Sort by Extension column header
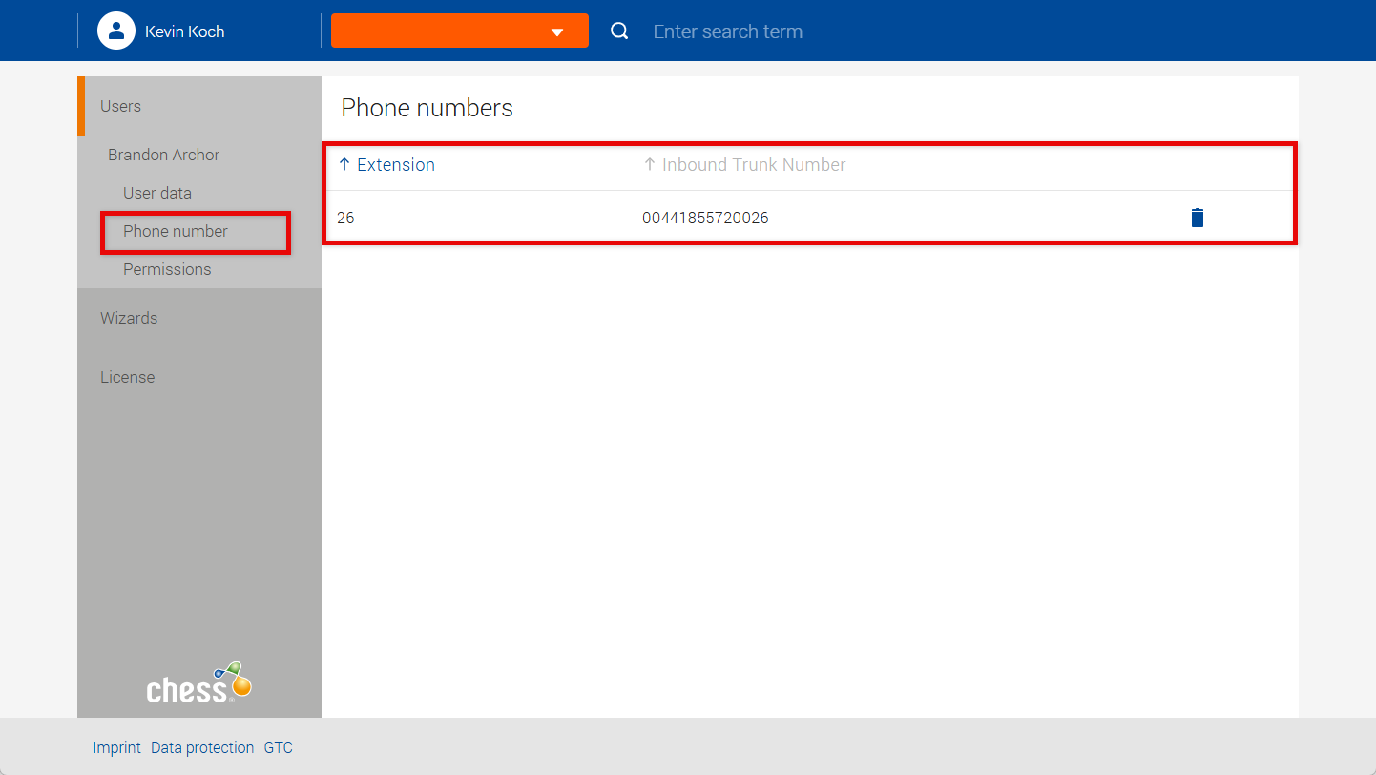 click(x=396, y=164)
